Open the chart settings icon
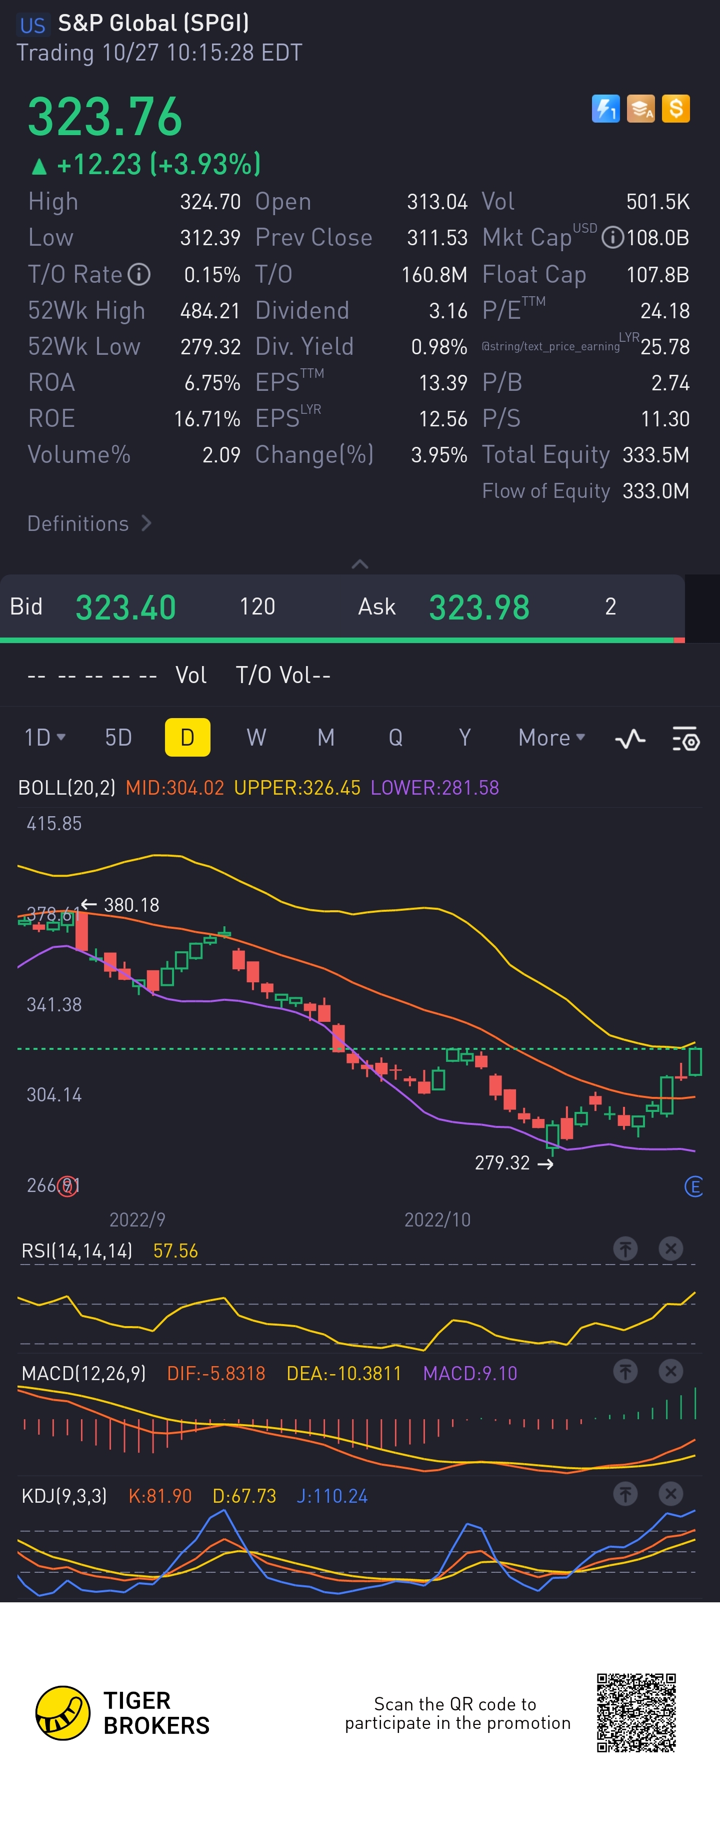This screenshot has height=1824, width=720. coord(685,739)
